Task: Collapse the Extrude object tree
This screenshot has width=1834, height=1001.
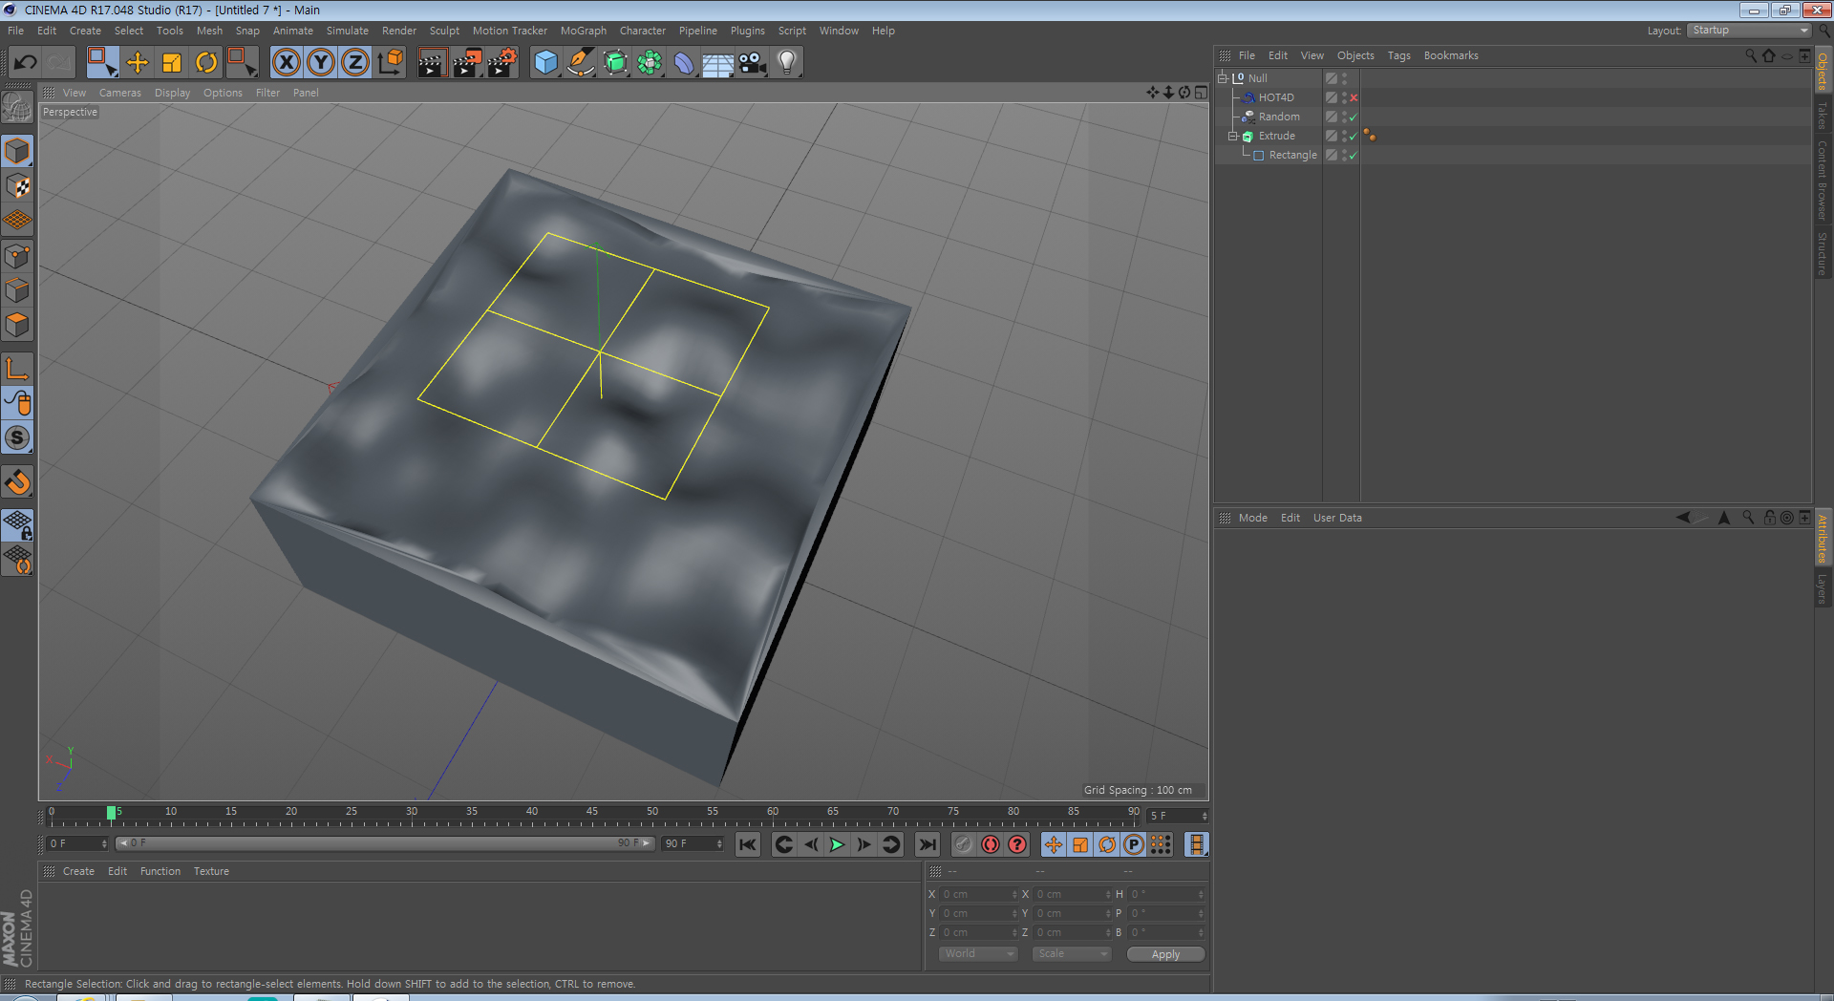Action: 1233,136
